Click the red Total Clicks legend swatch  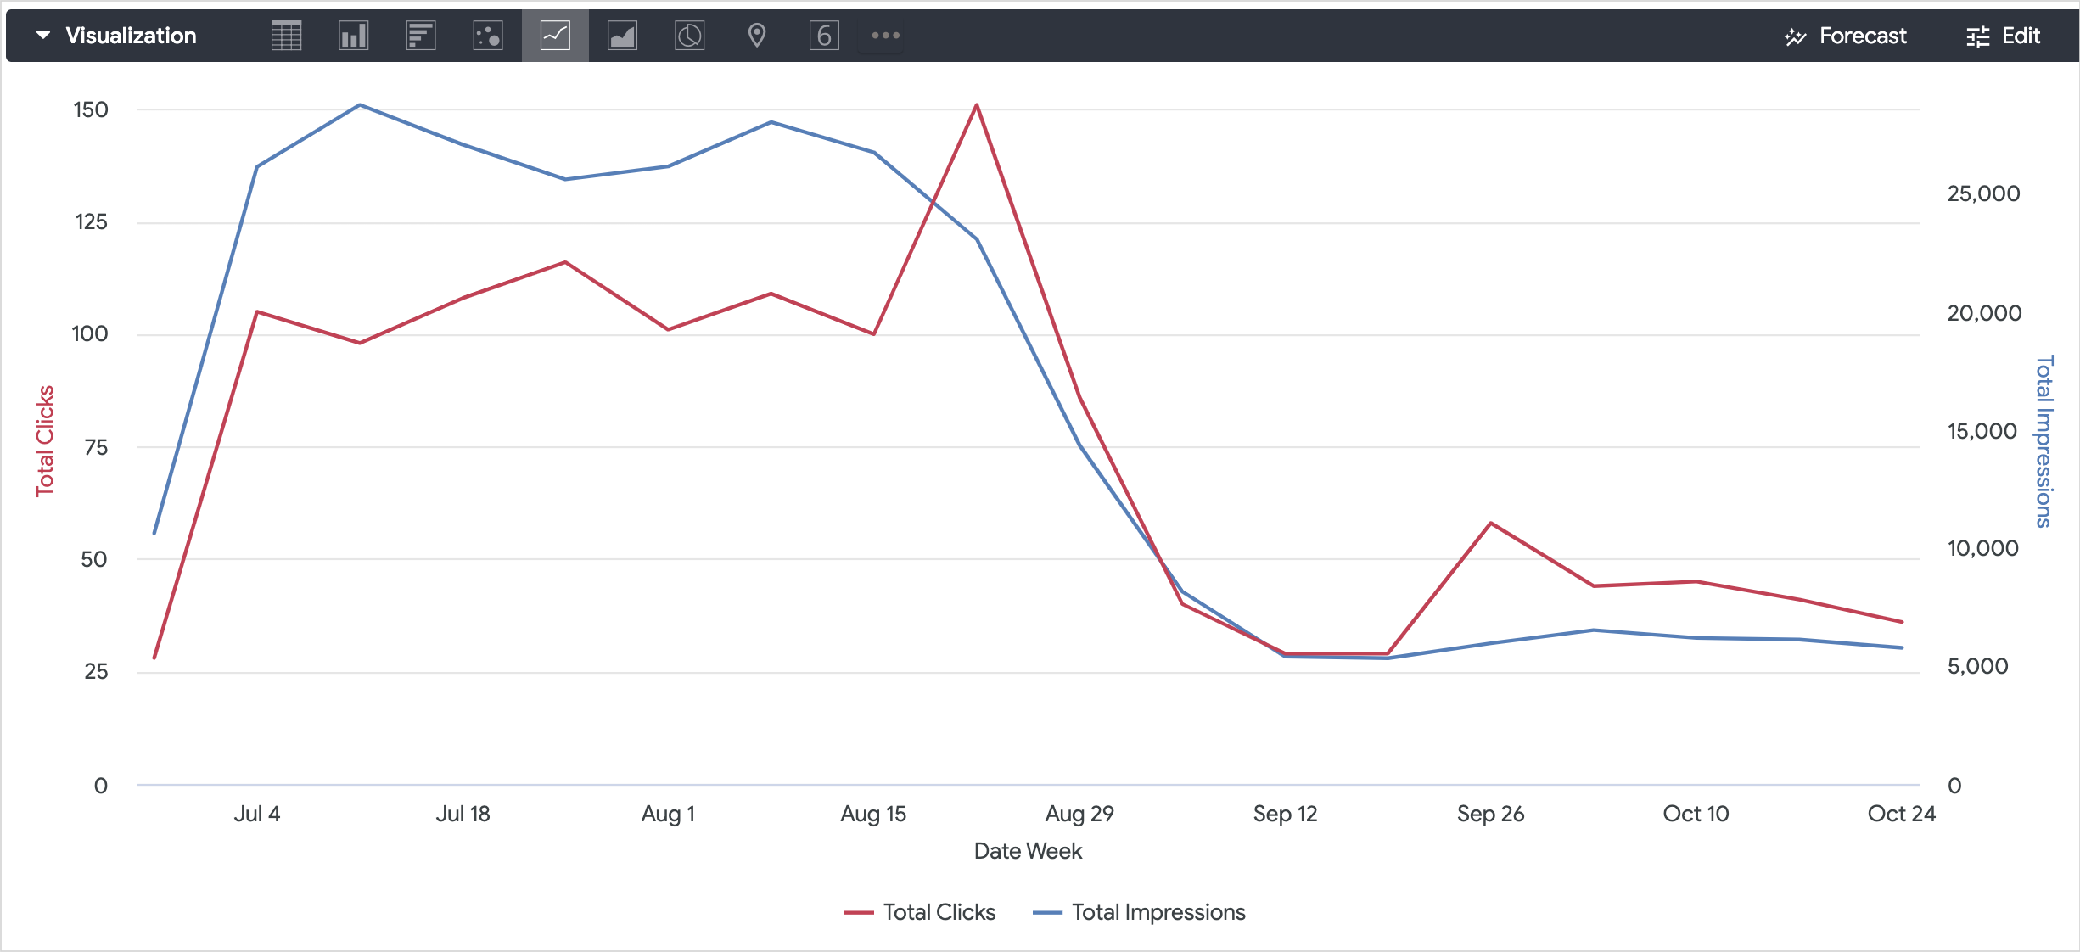[x=859, y=913]
